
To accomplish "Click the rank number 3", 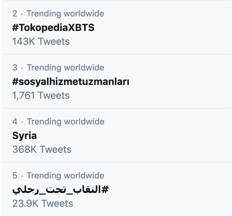I will click(x=15, y=68).
